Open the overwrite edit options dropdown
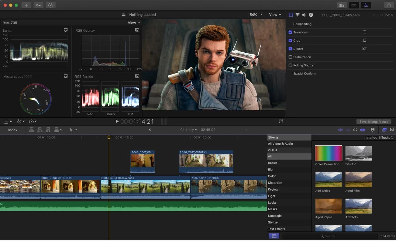Screen dimensions: 396x241 (58, 130)
